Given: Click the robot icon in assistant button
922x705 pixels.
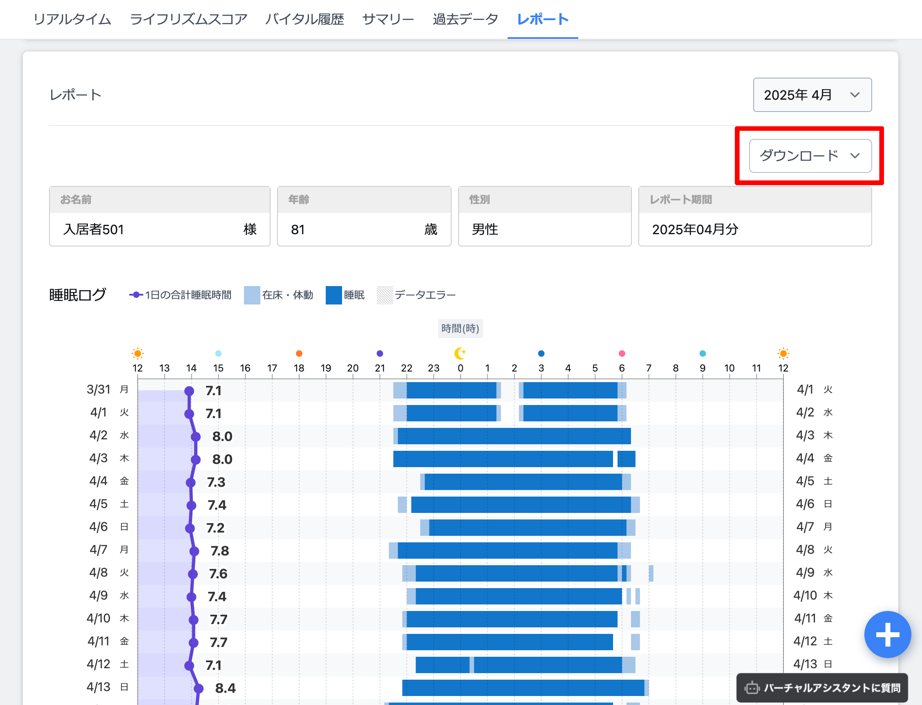Looking at the screenshot, I should tap(752, 688).
